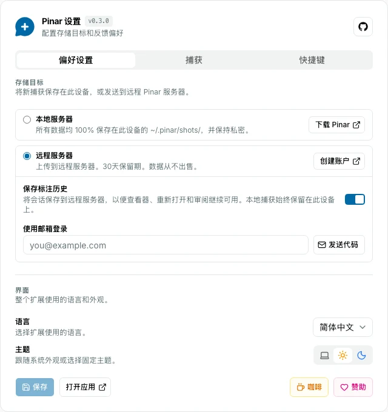The width and height of the screenshot is (388, 412).
Task: Click the Pinar speech bubble logo
Action: pos(25,27)
